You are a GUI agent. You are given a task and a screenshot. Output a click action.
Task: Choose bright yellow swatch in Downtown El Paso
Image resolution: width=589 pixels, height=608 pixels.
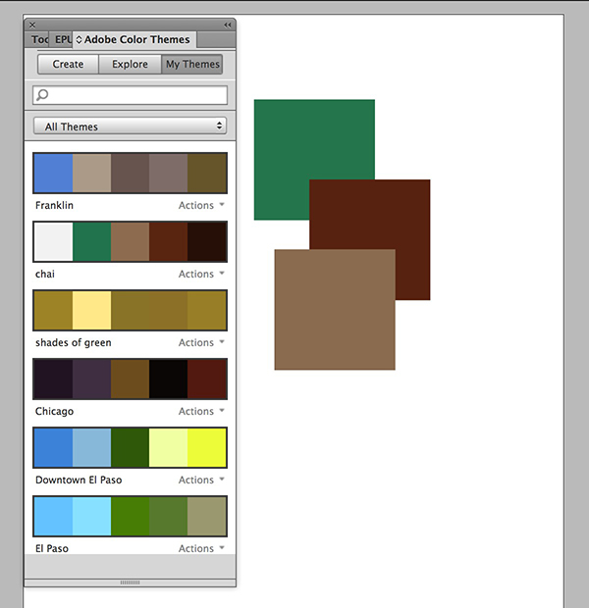click(x=206, y=448)
